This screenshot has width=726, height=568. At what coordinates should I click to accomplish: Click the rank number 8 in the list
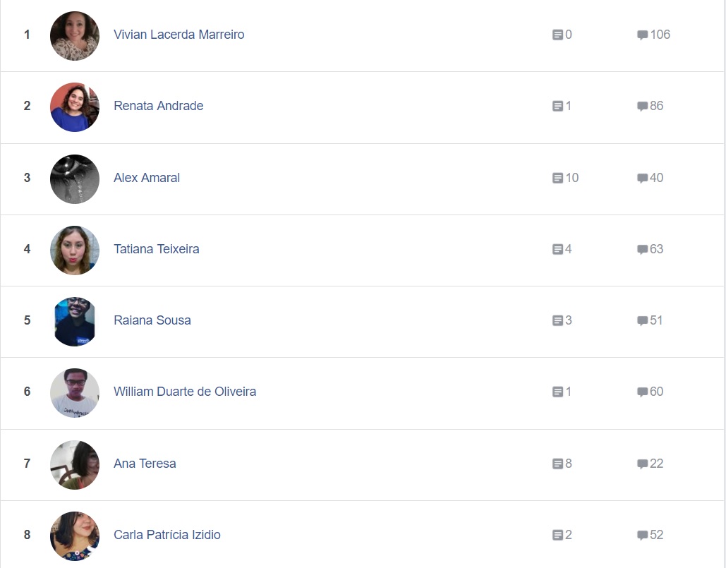tap(28, 535)
